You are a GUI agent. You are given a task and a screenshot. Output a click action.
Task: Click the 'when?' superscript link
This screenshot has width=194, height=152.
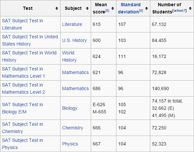point(180,10)
